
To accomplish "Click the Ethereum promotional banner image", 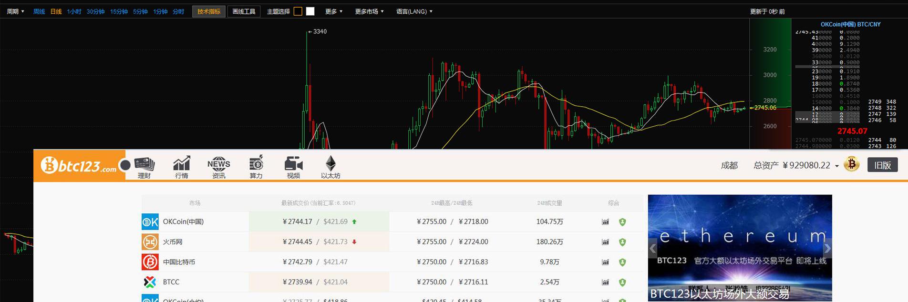I will point(740,248).
